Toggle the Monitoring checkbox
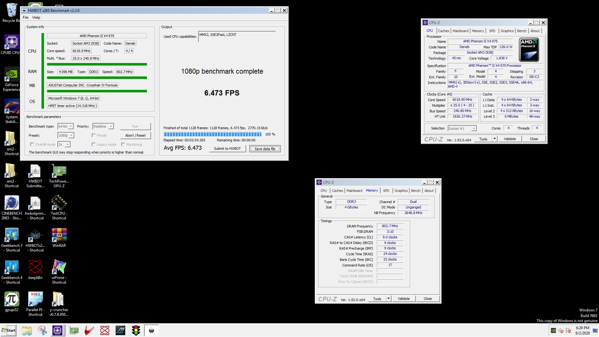The image size is (599, 337). point(123,144)
